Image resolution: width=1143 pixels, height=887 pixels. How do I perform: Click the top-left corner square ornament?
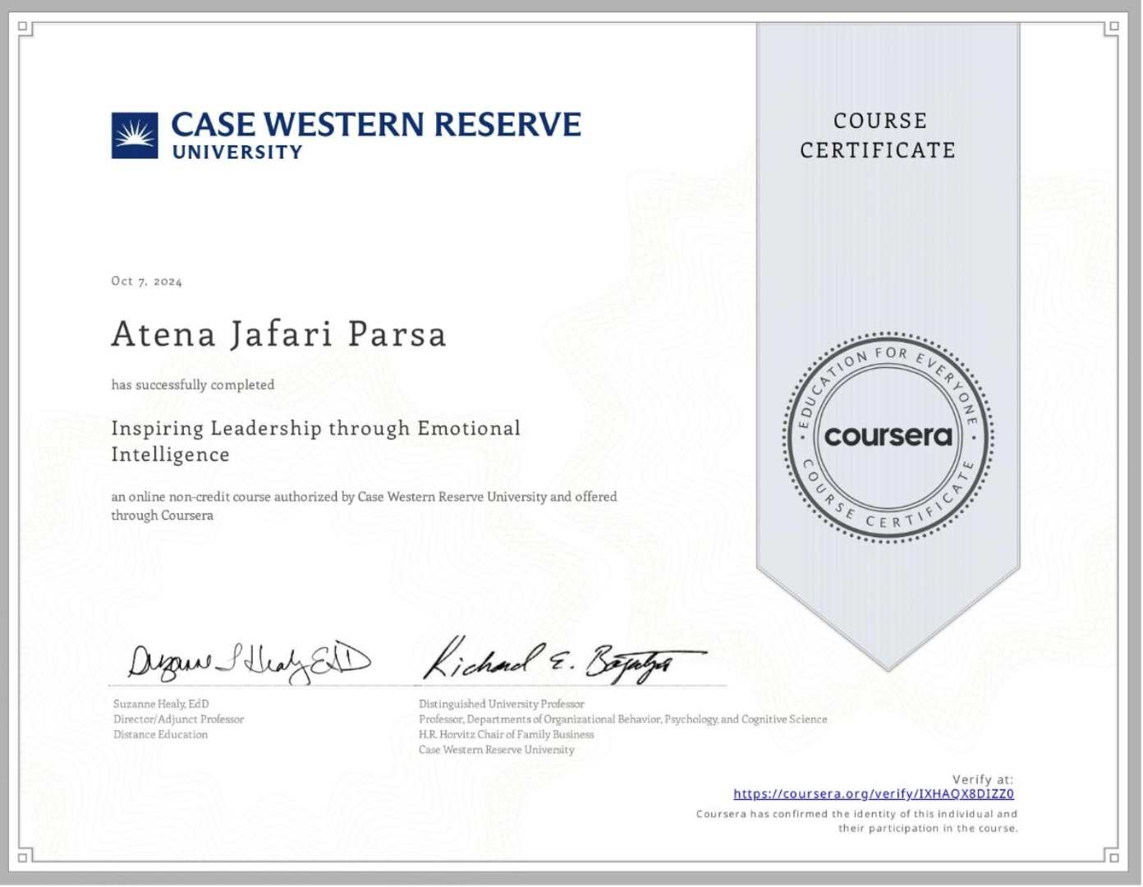point(24,27)
